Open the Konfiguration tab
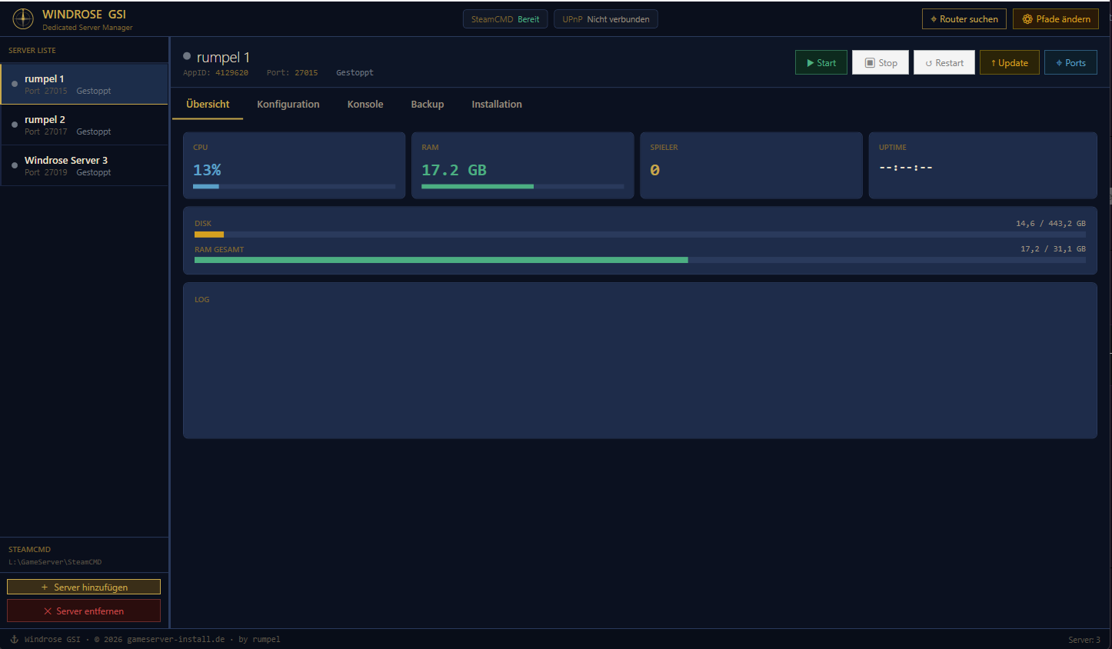1112x649 pixels. pos(288,105)
